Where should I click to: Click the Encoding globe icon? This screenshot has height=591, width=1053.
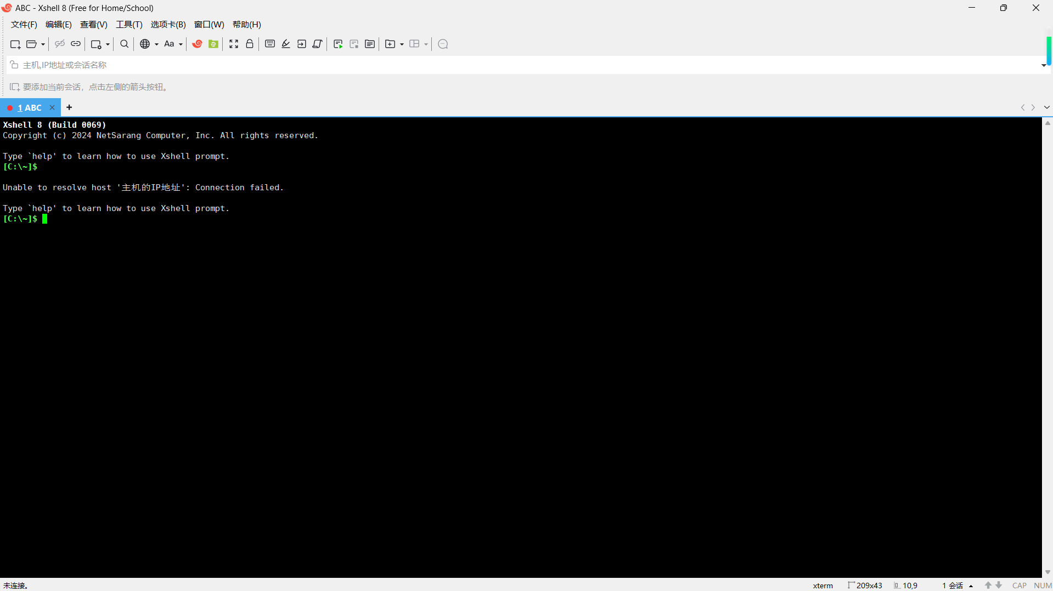[145, 44]
